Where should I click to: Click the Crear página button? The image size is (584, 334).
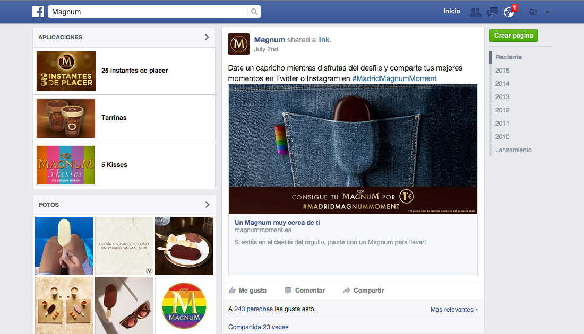pos(513,36)
